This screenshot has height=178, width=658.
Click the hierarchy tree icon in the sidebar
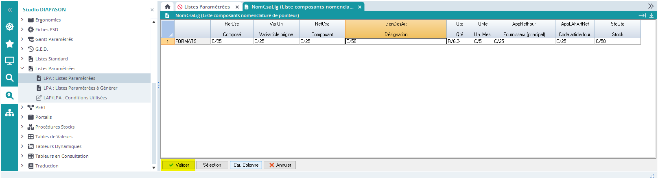10,113
